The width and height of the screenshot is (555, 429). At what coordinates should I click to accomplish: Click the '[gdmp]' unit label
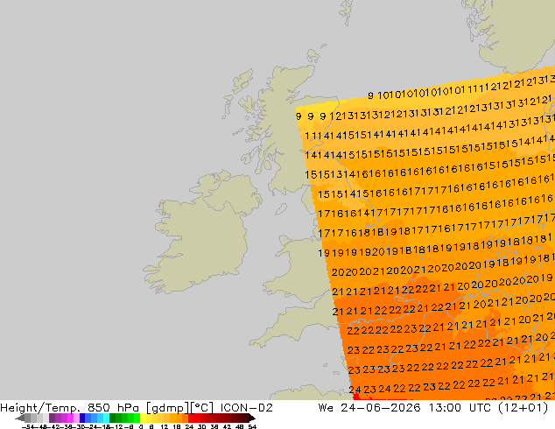click(x=167, y=408)
